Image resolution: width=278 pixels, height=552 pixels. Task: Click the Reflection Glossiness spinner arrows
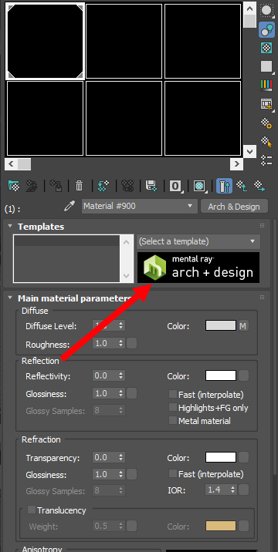click(x=121, y=393)
